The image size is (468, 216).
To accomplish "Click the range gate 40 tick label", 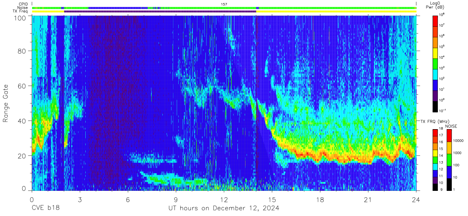I will (22, 121).
